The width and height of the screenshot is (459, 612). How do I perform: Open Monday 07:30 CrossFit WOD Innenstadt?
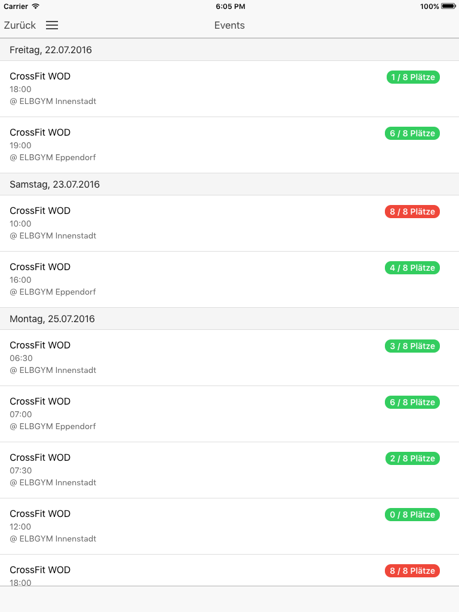pos(229,470)
